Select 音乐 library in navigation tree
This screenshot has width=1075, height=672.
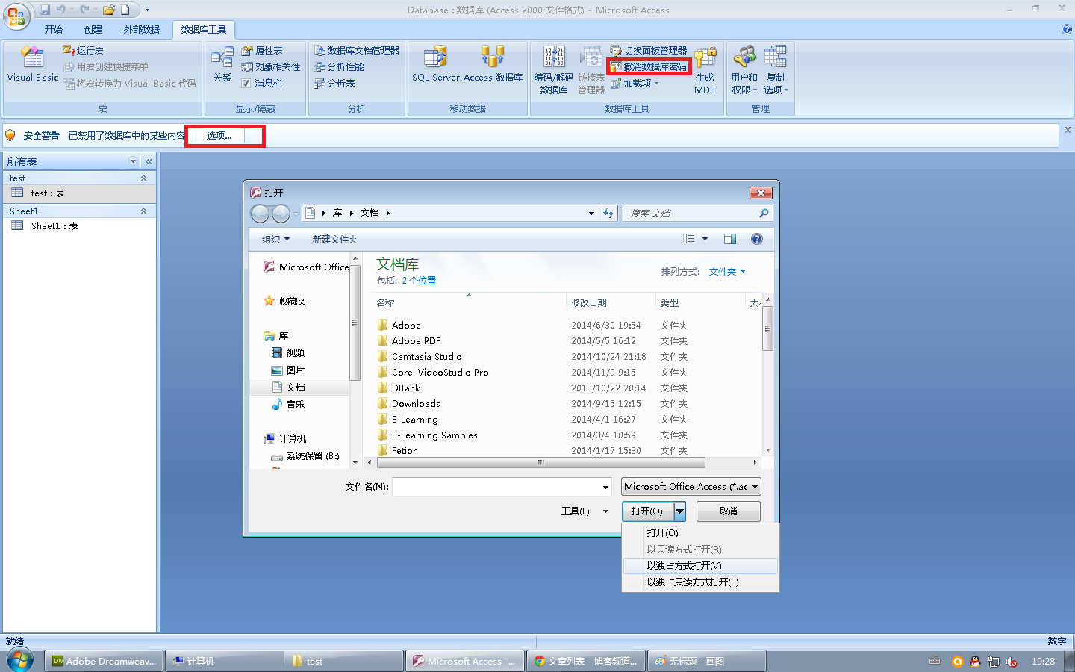click(296, 405)
